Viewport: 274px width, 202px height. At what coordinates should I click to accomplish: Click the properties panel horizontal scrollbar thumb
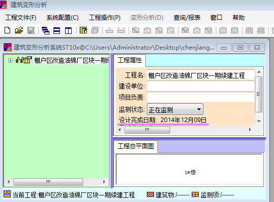[147, 130]
